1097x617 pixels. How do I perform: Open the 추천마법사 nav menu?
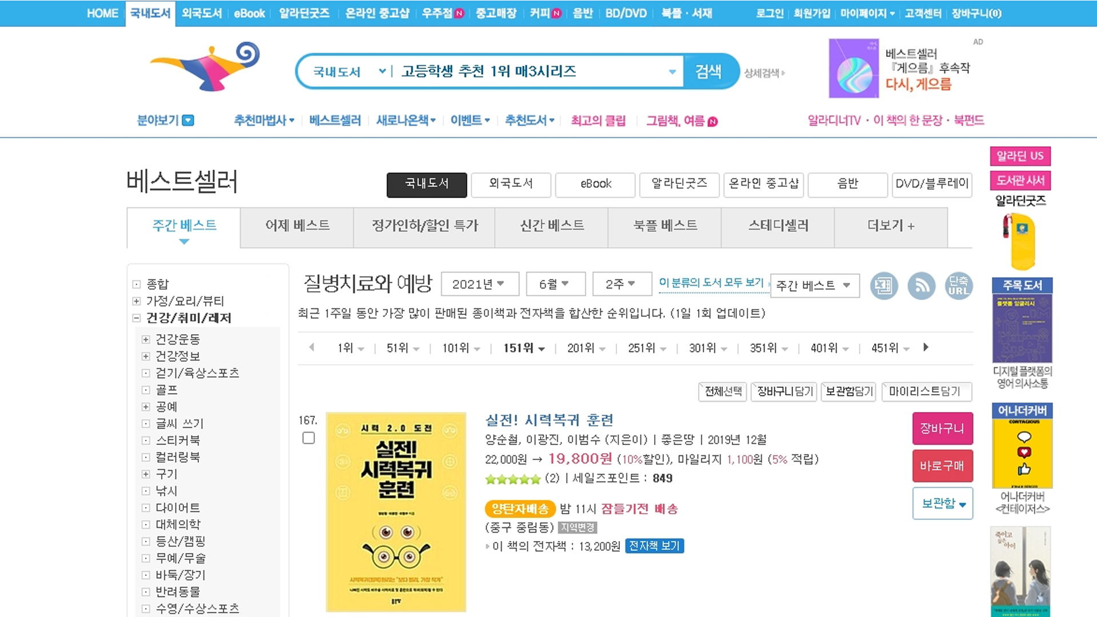[263, 121]
